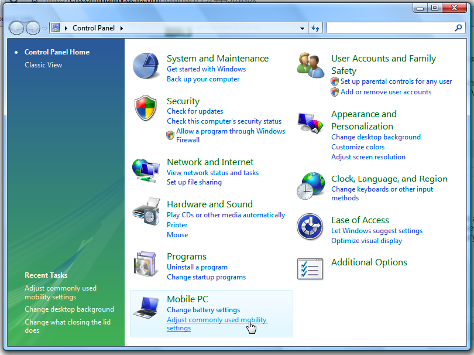Open the Mouse link
Image resolution: width=474 pixels, height=355 pixels.
(177, 235)
